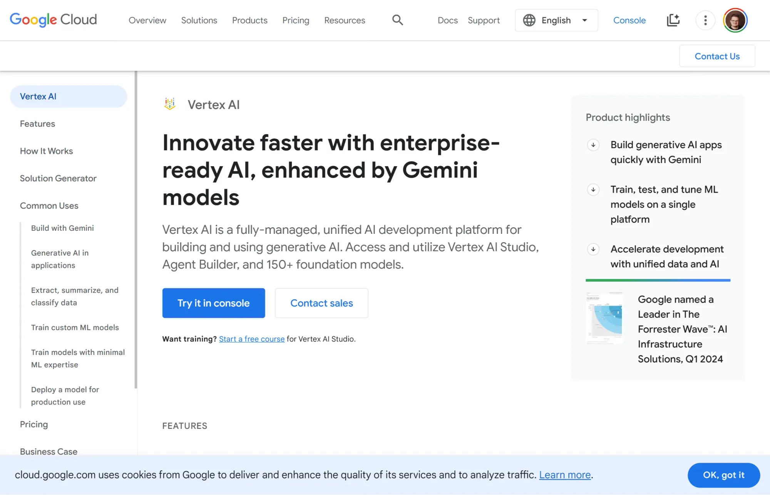Click the Forrester Wave report thumbnail
Screen dimensions: 770x495
pos(604,317)
